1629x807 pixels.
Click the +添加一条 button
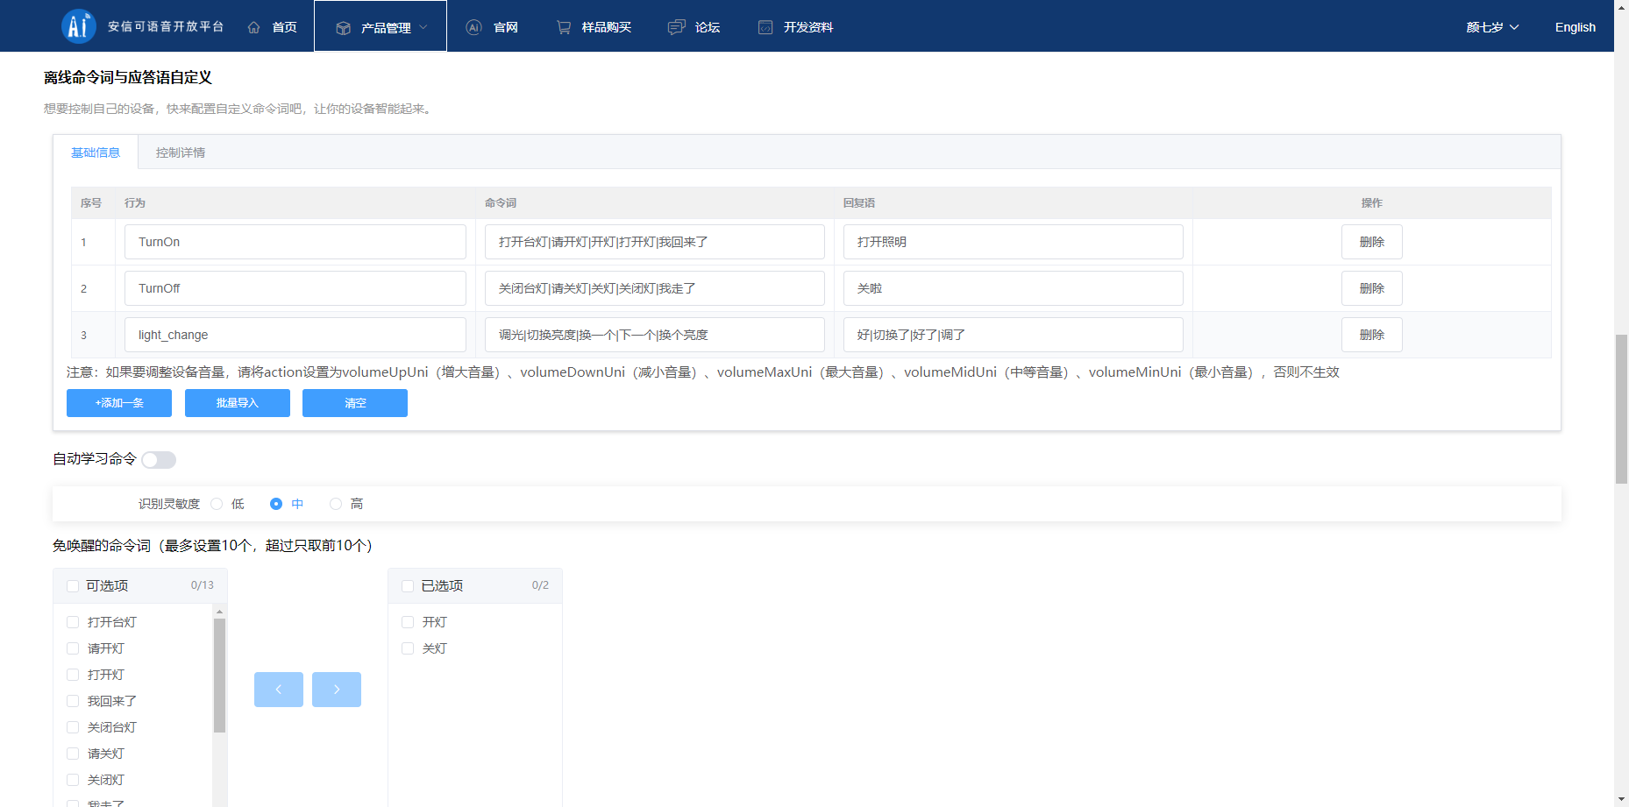119,403
